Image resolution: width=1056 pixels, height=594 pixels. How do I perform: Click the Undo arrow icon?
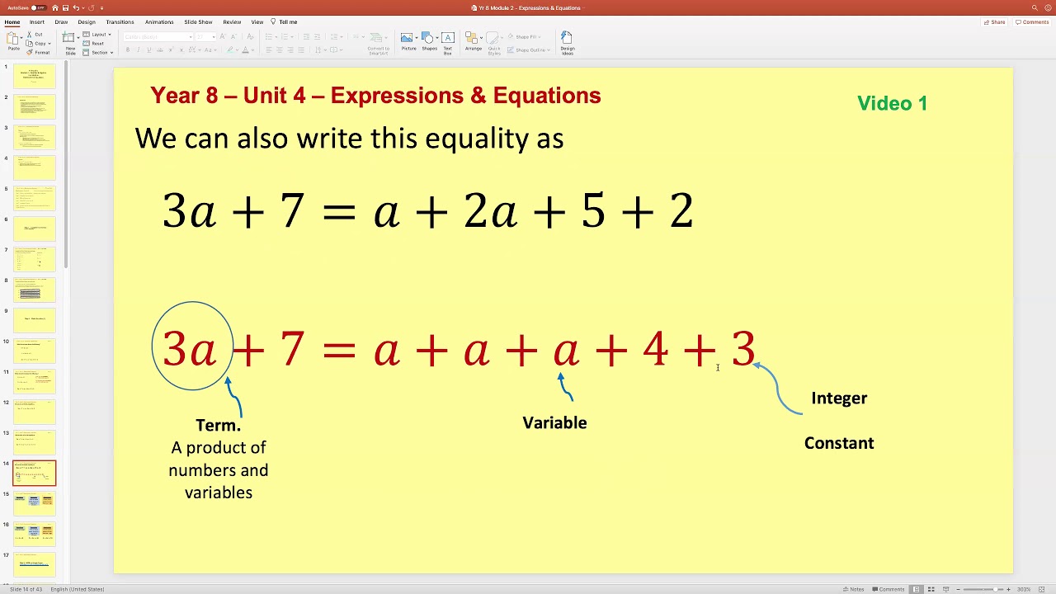point(76,7)
